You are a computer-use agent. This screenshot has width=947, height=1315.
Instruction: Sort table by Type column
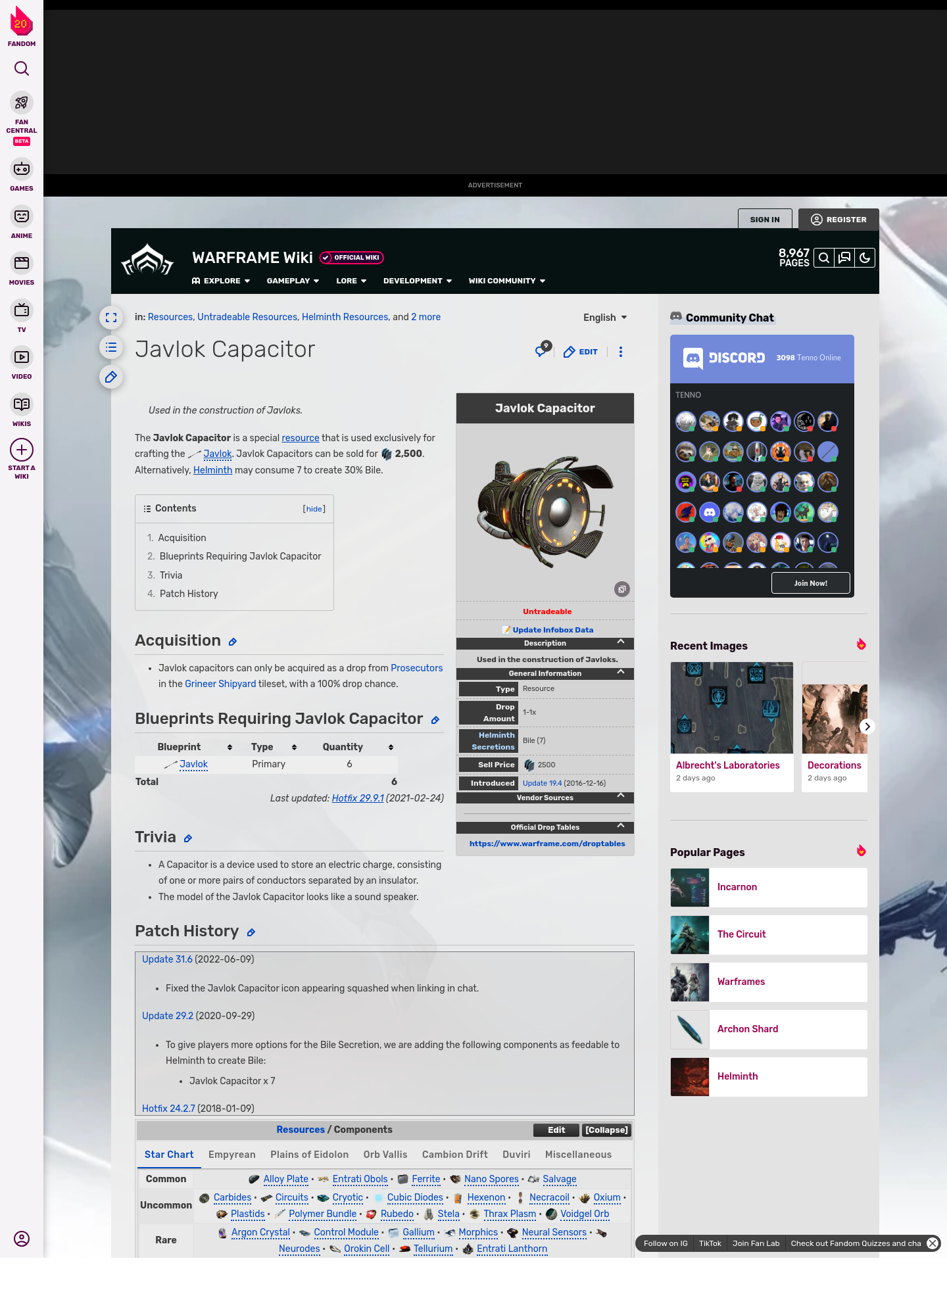pyautogui.click(x=294, y=748)
